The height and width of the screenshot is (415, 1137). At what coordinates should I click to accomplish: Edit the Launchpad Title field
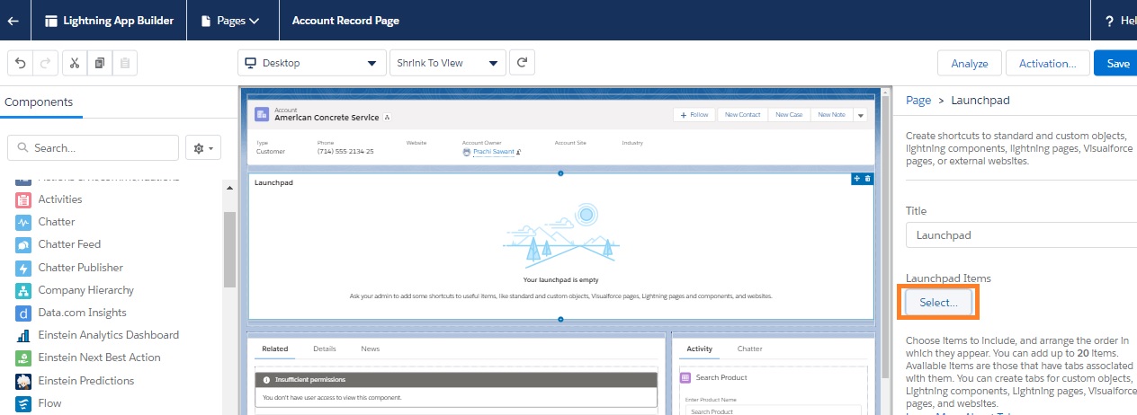pyautogui.click(x=1021, y=235)
